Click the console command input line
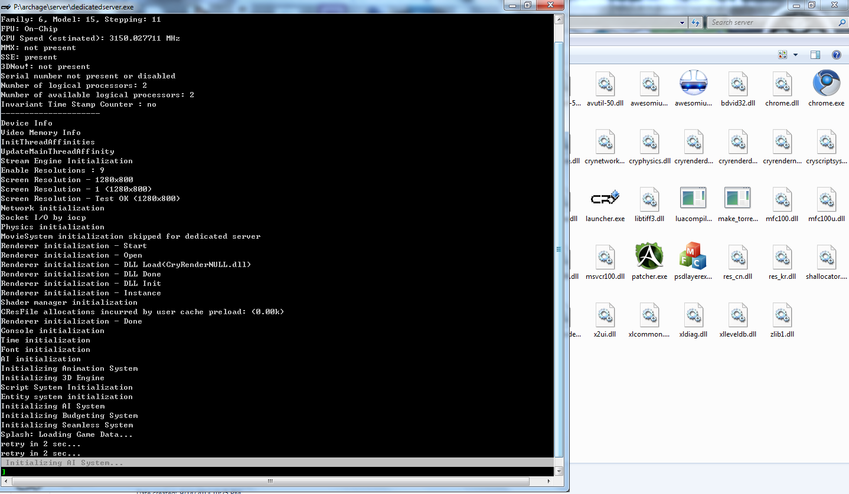This screenshot has width=849, height=494. coord(277,472)
